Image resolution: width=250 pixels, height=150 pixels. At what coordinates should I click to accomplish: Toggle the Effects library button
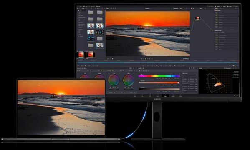(230, 6)
